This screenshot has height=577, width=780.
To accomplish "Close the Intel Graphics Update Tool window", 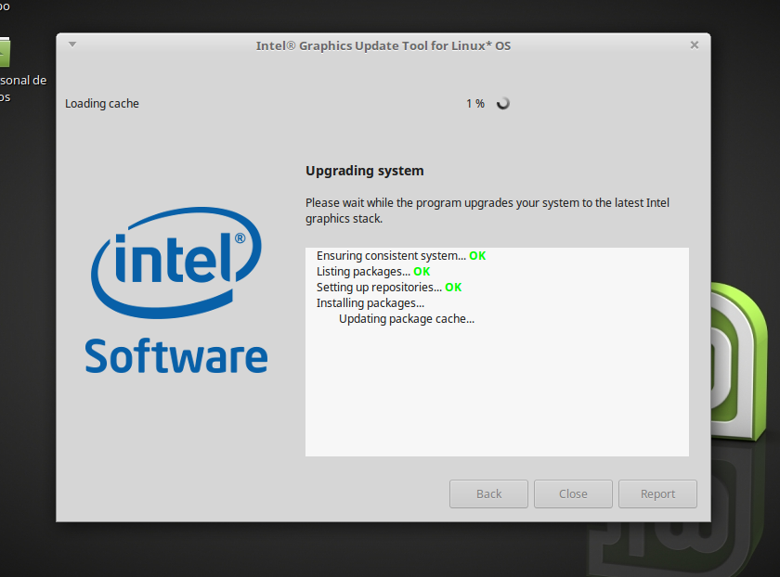I will [x=695, y=45].
